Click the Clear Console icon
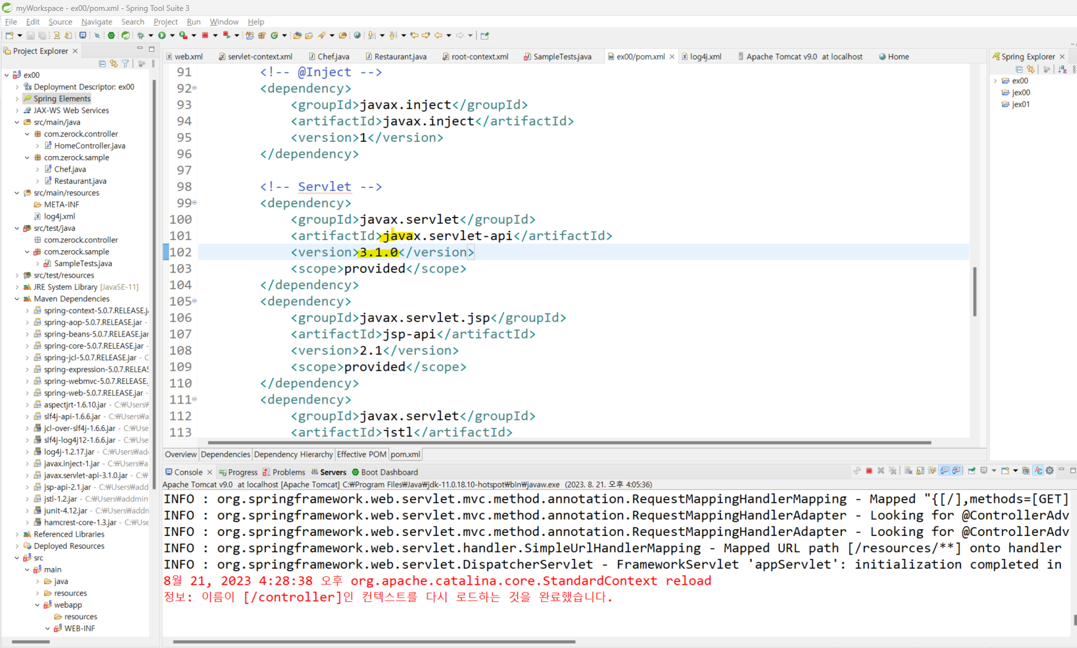The image size is (1077, 648). 909,471
